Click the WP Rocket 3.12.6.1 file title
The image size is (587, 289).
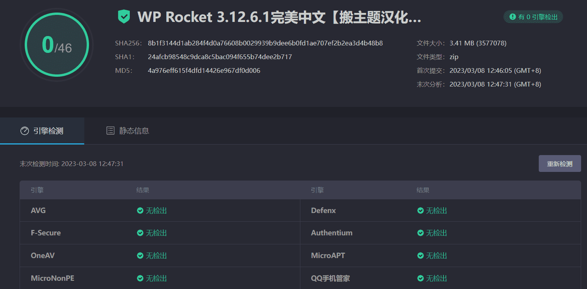tap(279, 17)
